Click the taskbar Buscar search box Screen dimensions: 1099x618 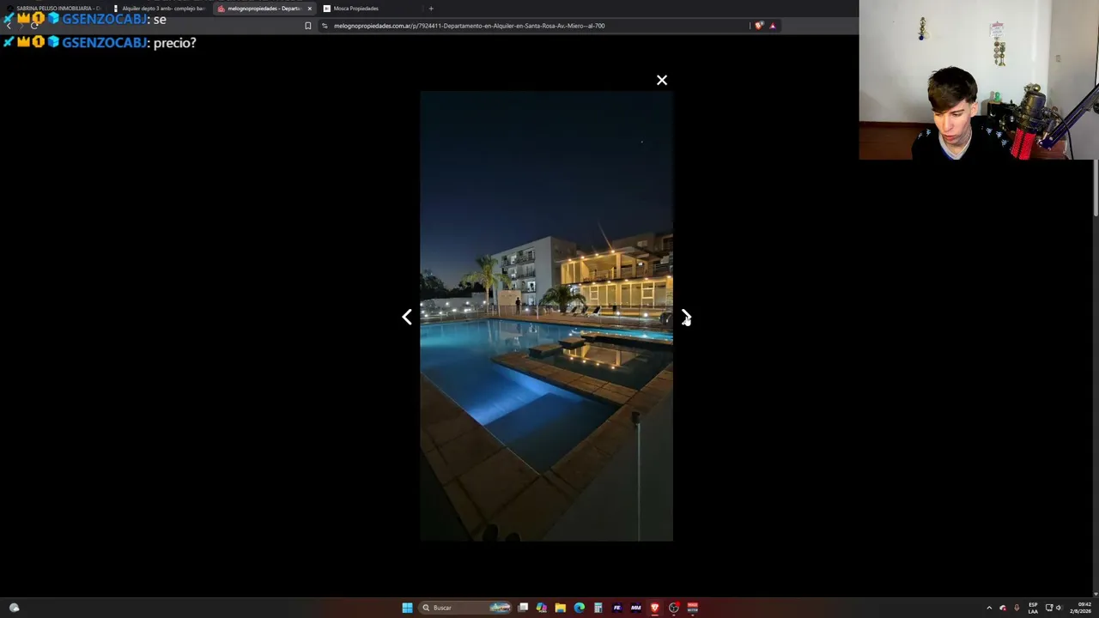[464, 608]
